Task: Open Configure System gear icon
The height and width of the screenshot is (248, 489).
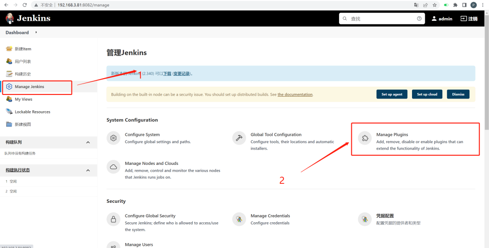Action: pyautogui.click(x=114, y=138)
